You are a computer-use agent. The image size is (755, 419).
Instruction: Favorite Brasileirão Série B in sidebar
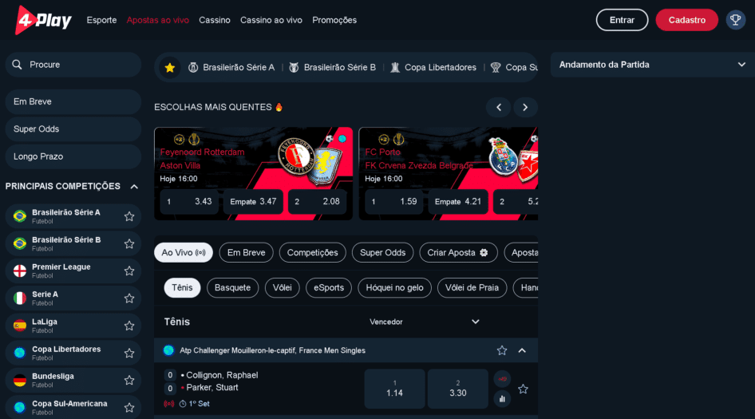click(129, 243)
